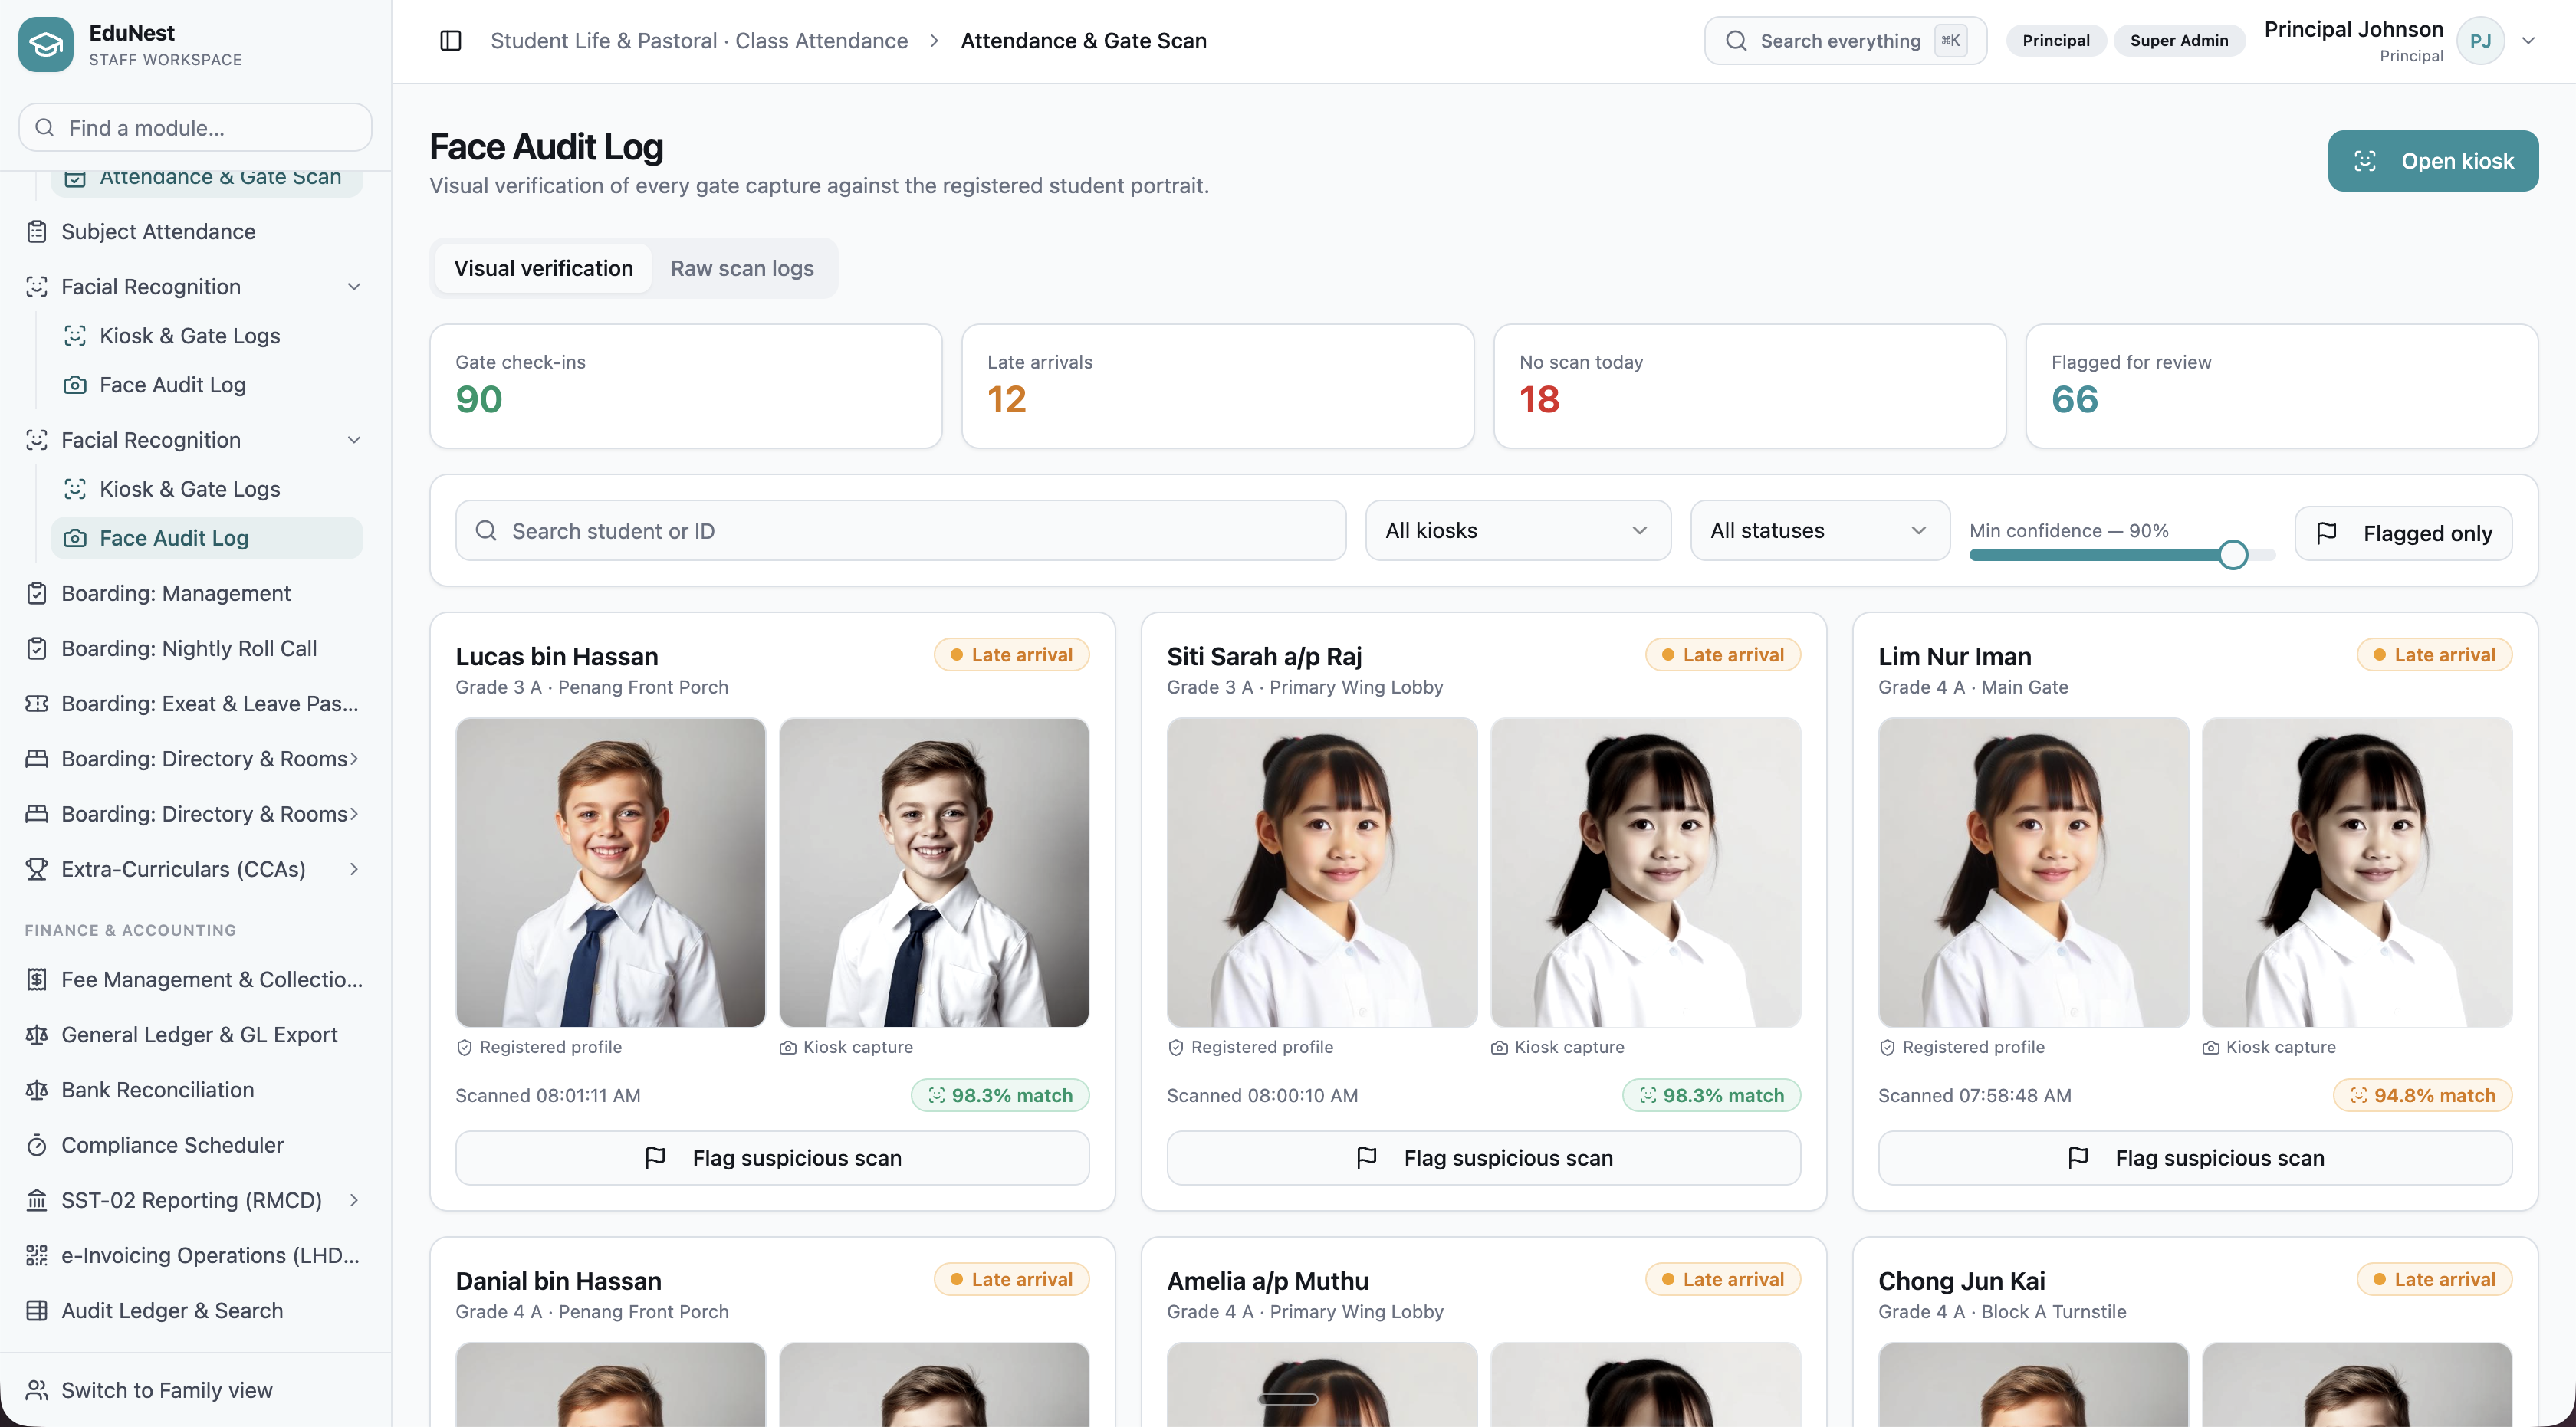Click the General Ledger scales icon

(x=37, y=1035)
